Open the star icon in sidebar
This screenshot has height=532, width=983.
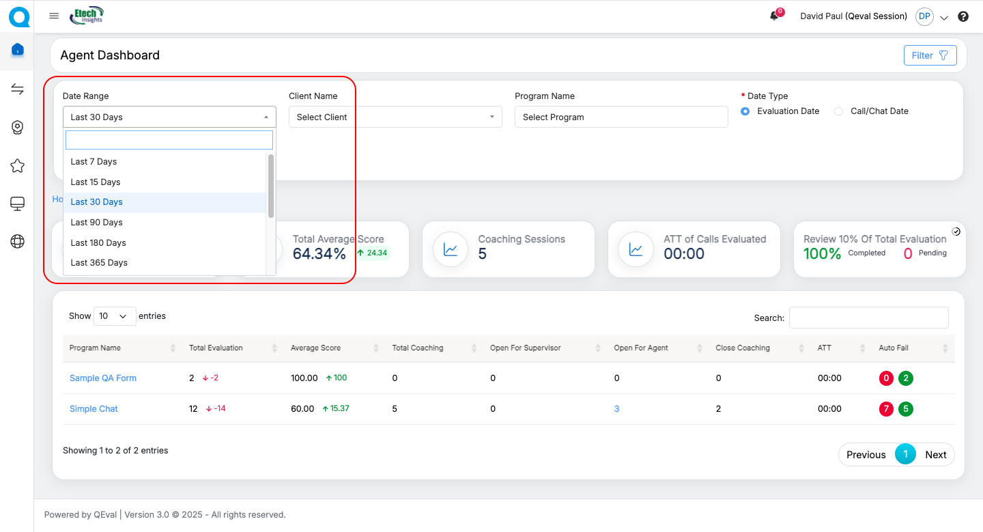(18, 166)
